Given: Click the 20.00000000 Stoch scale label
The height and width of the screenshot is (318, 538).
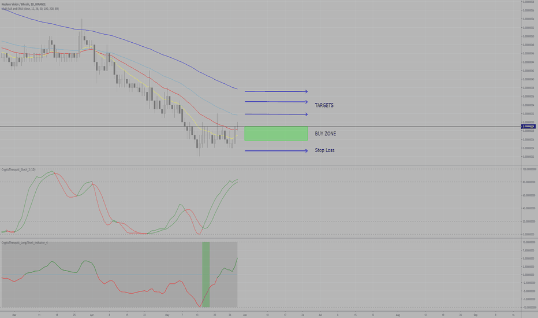Looking at the screenshot, I should coord(529,221).
